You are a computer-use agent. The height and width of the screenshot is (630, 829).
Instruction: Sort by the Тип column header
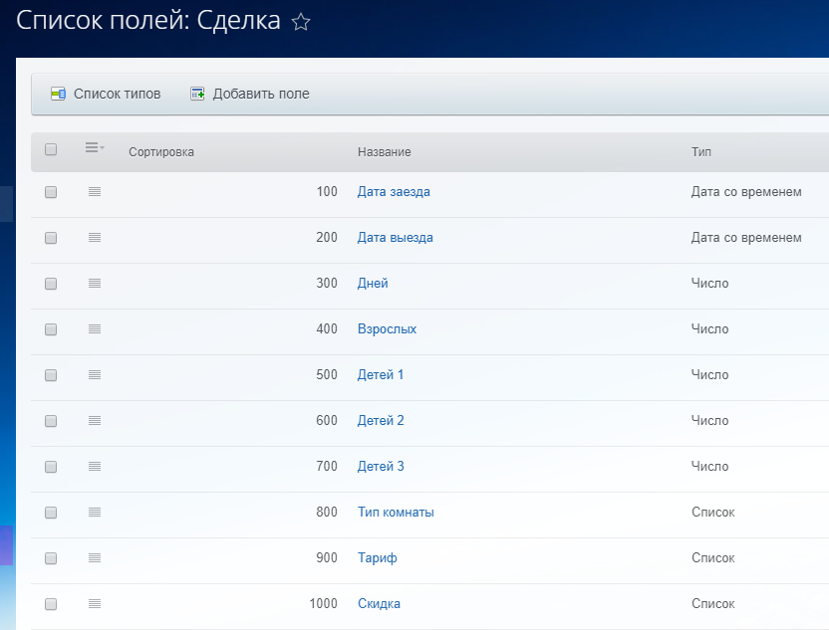(x=701, y=152)
